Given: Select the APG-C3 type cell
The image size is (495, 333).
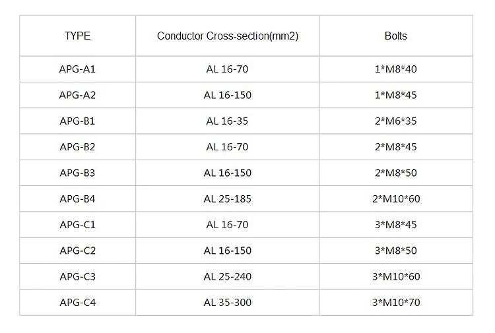Looking at the screenshot, I should point(77,277).
